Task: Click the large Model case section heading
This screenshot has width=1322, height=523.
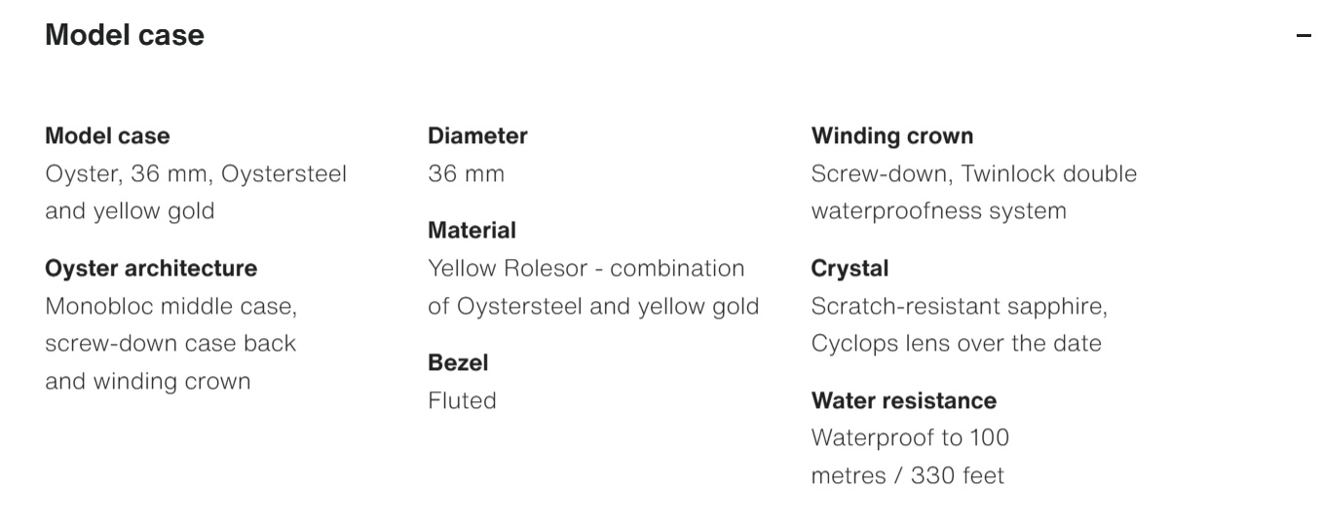Action: click(x=125, y=35)
